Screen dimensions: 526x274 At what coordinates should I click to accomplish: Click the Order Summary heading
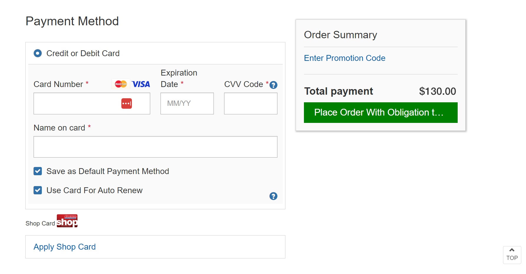tap(340, 35)
